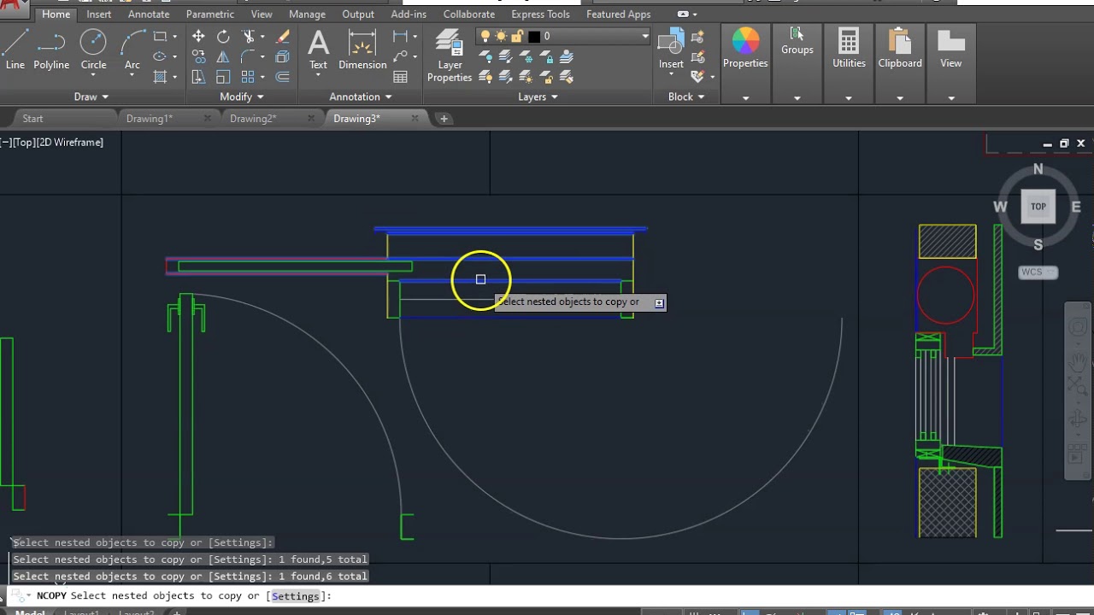Click the Settings option in command line

(296, 596)
